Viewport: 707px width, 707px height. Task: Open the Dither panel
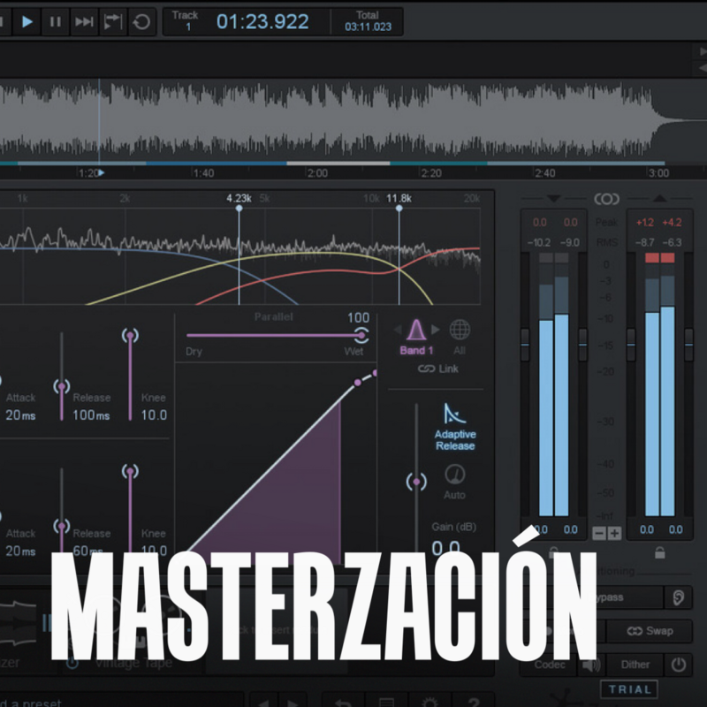pyautogui.click(x=635, y=664)
